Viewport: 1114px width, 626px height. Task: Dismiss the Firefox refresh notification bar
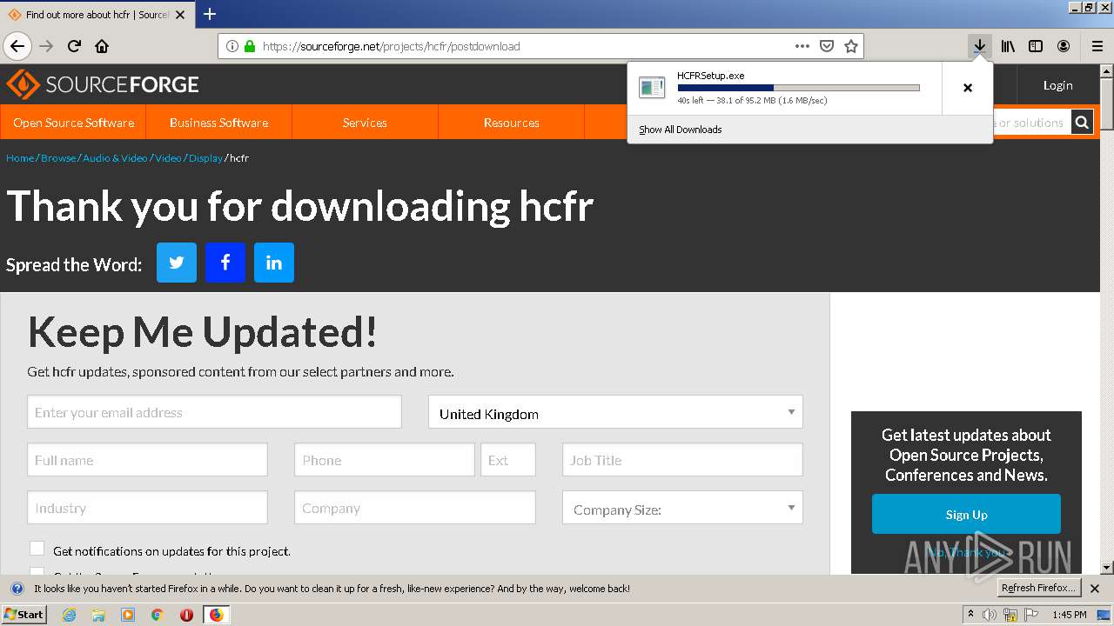tap(1095, 589)
